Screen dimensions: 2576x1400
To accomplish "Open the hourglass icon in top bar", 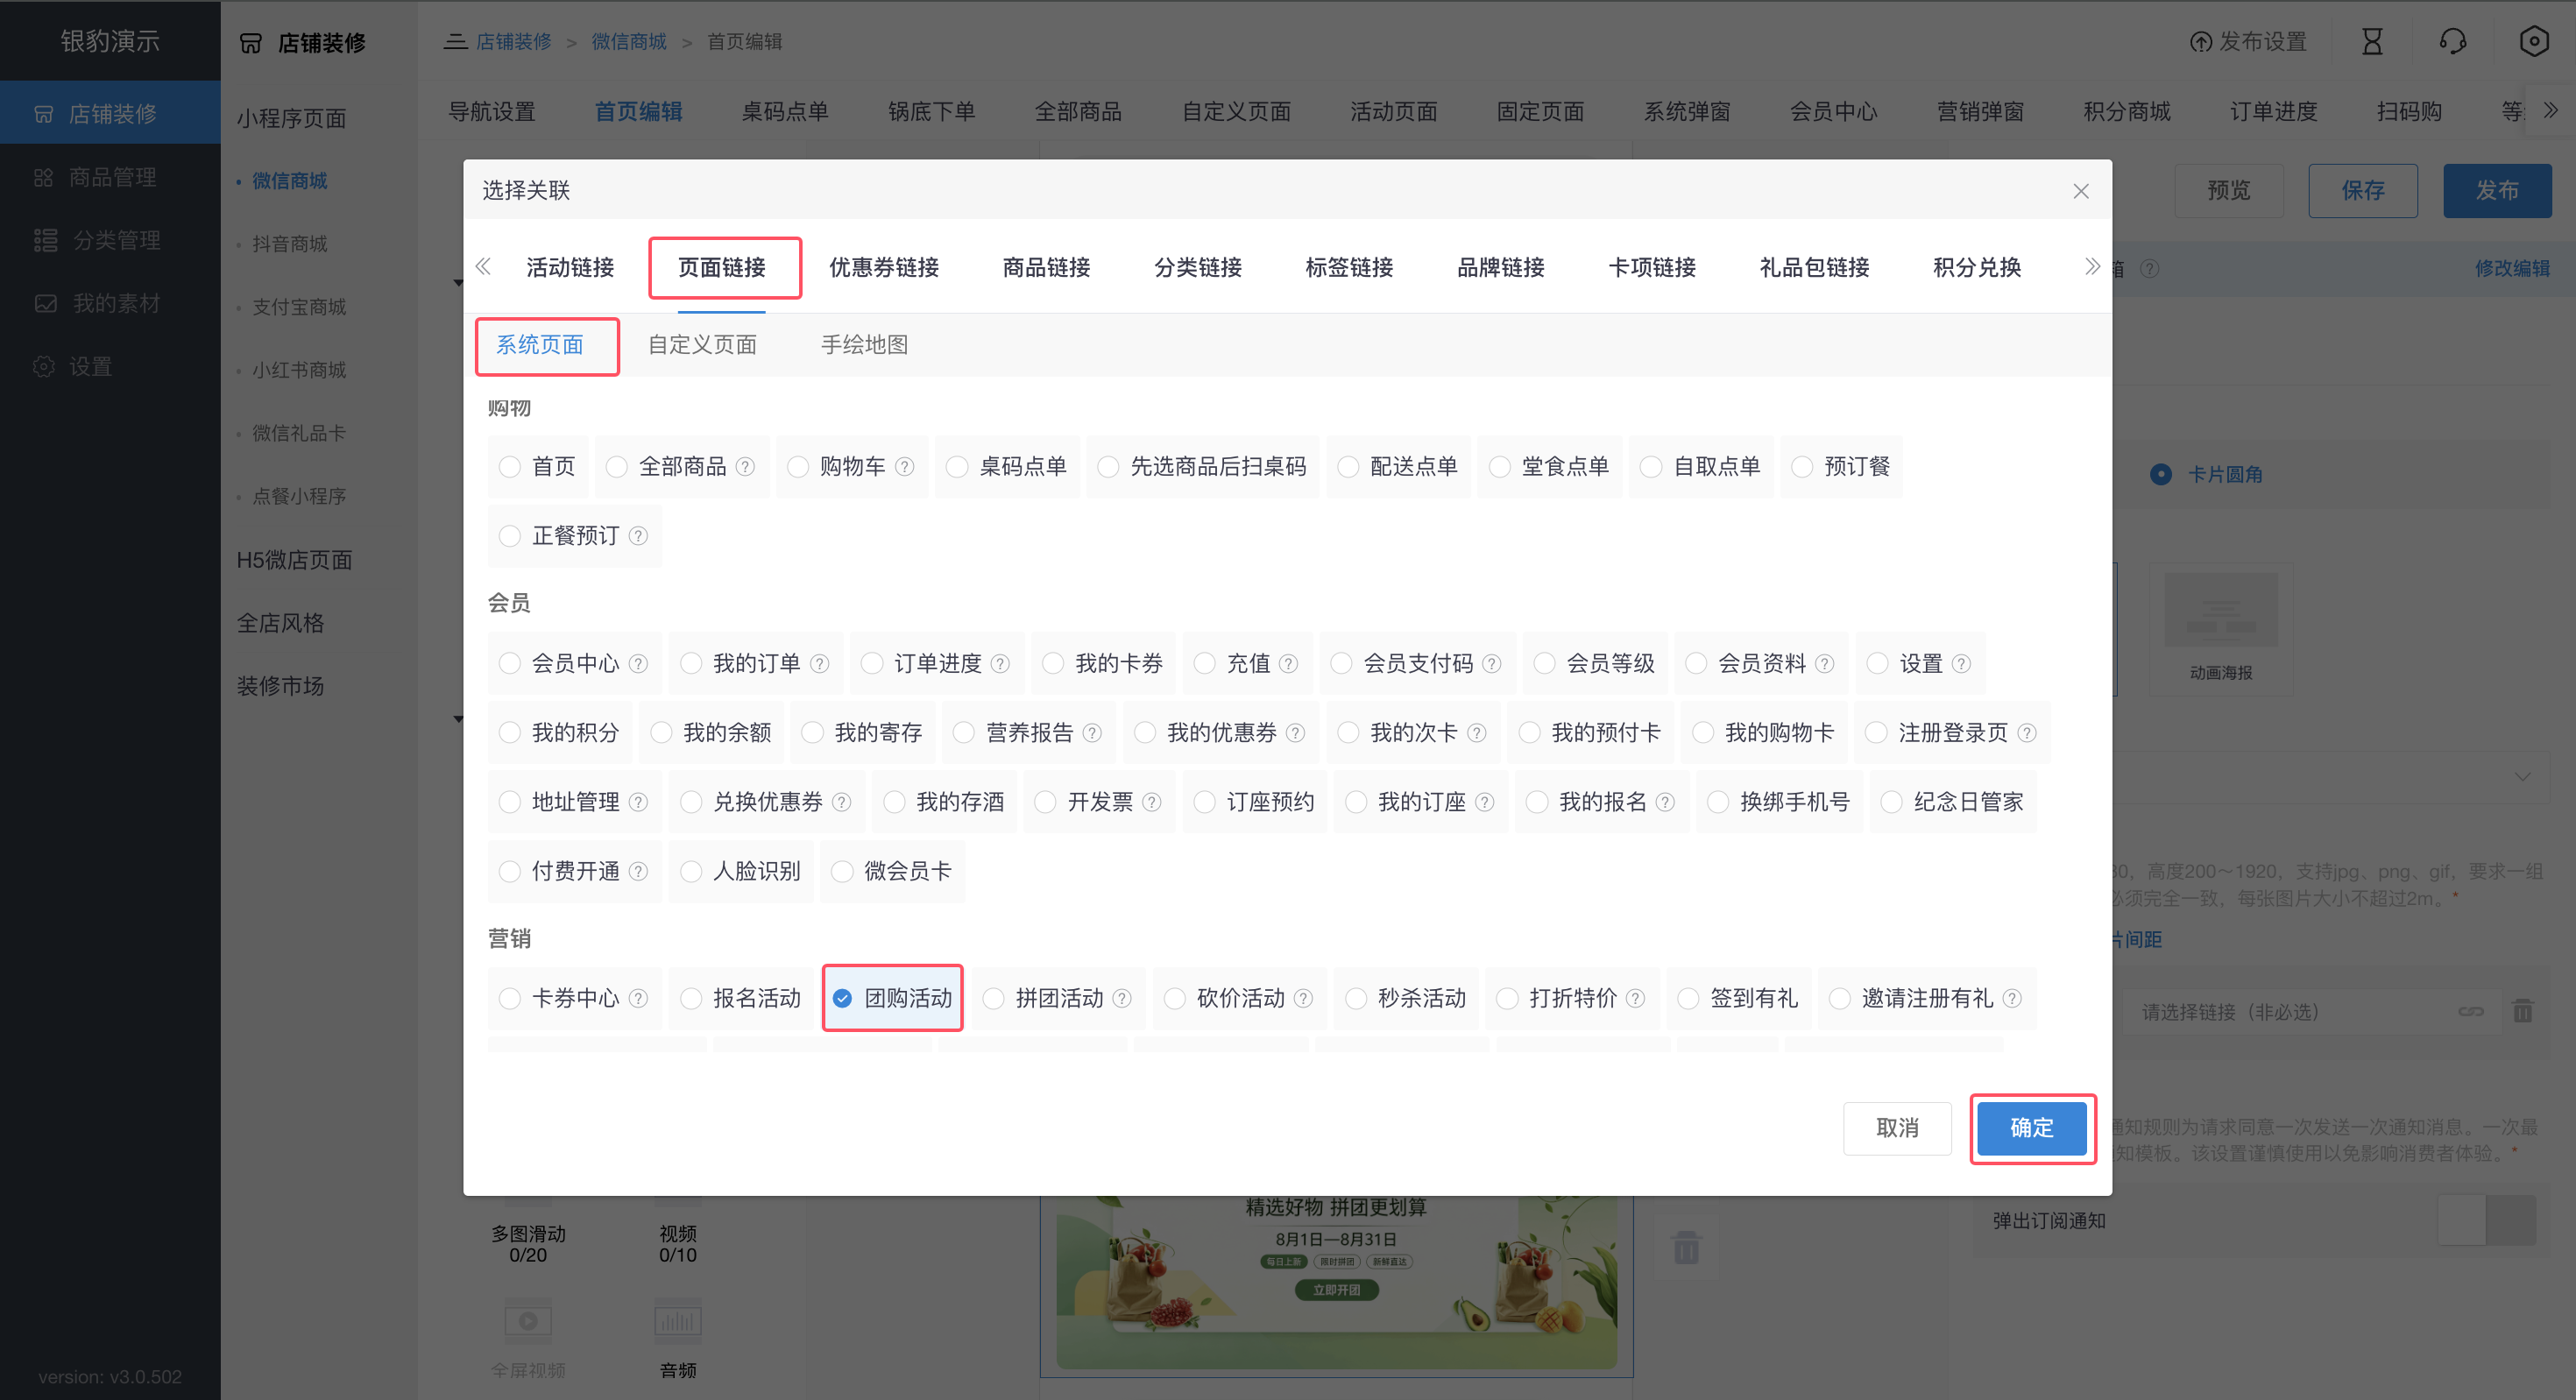I will point(2372,42).
